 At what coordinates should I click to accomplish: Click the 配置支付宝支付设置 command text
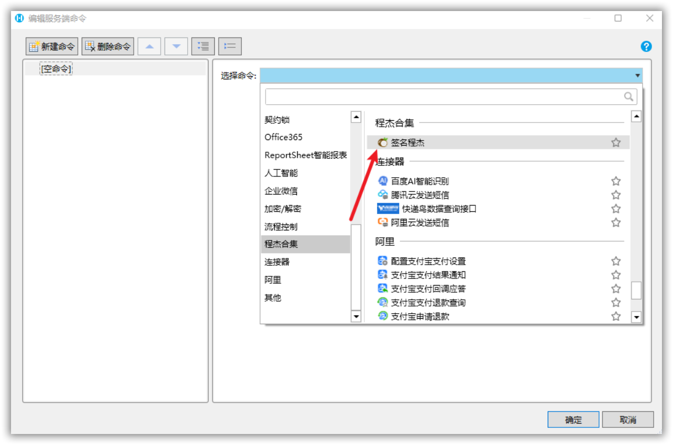pyautogui.click(x=428, y=261)
